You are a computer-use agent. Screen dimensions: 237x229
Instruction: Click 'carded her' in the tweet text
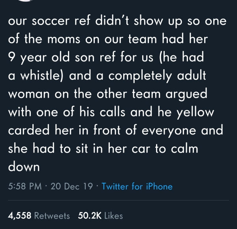point(41,130)
